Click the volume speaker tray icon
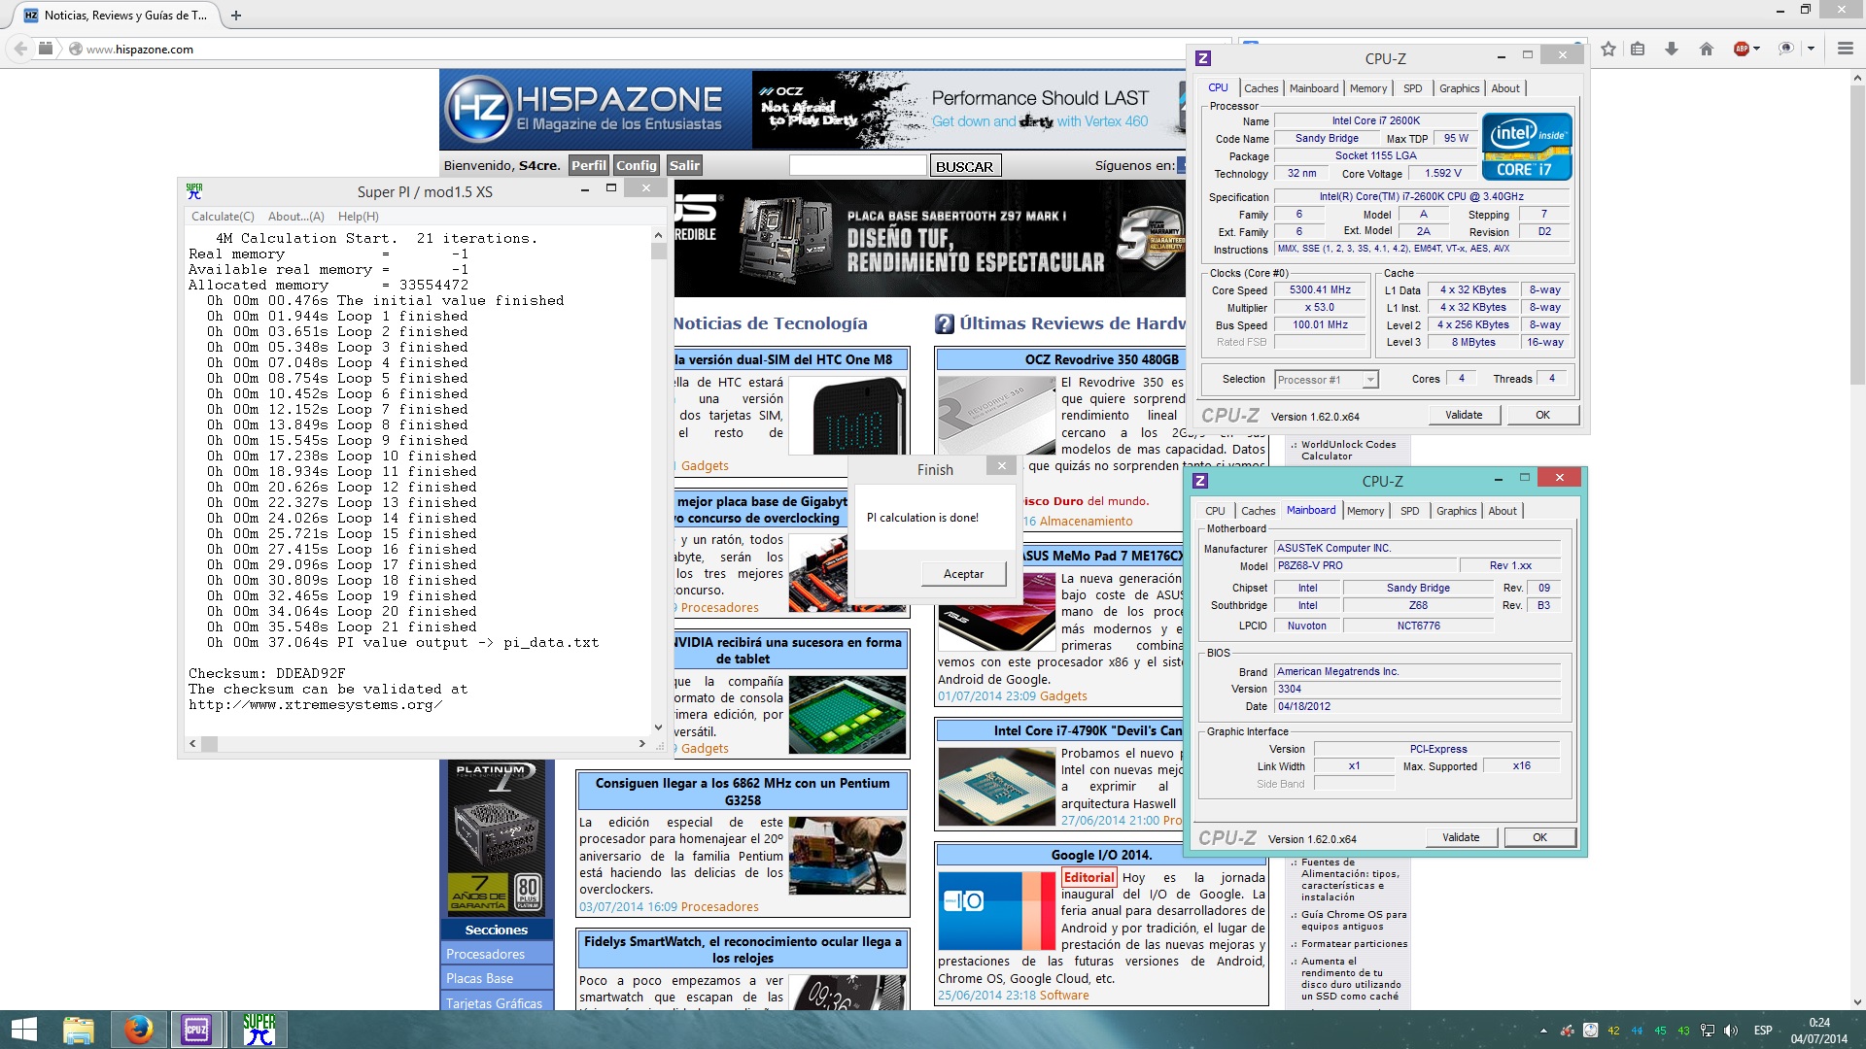1866x1049 pixels. [x=1731, y=1031]
